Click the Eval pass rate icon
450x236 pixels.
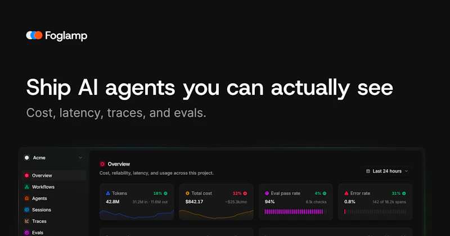267,193
